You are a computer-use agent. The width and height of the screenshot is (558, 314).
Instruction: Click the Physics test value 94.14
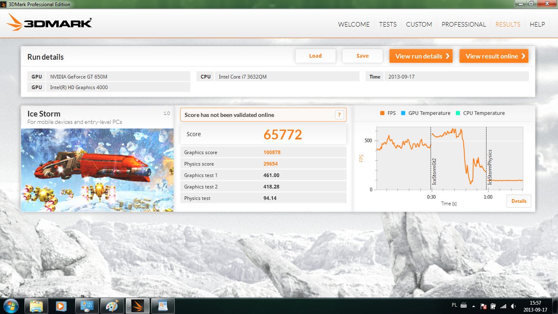pos(270,198)
